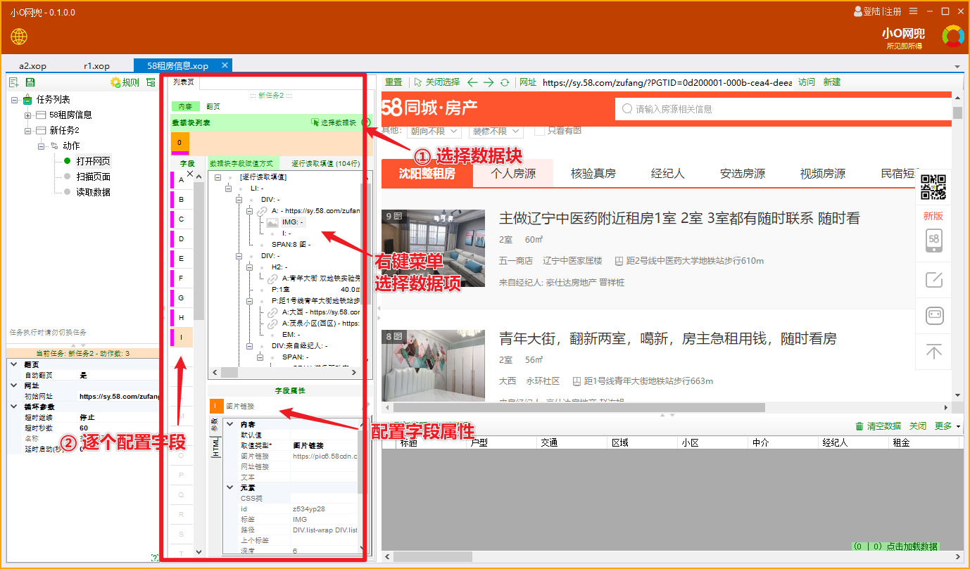Switch to the r1.xop tab
This screenshot has height=569, width=970.
(x=96, y=65)
